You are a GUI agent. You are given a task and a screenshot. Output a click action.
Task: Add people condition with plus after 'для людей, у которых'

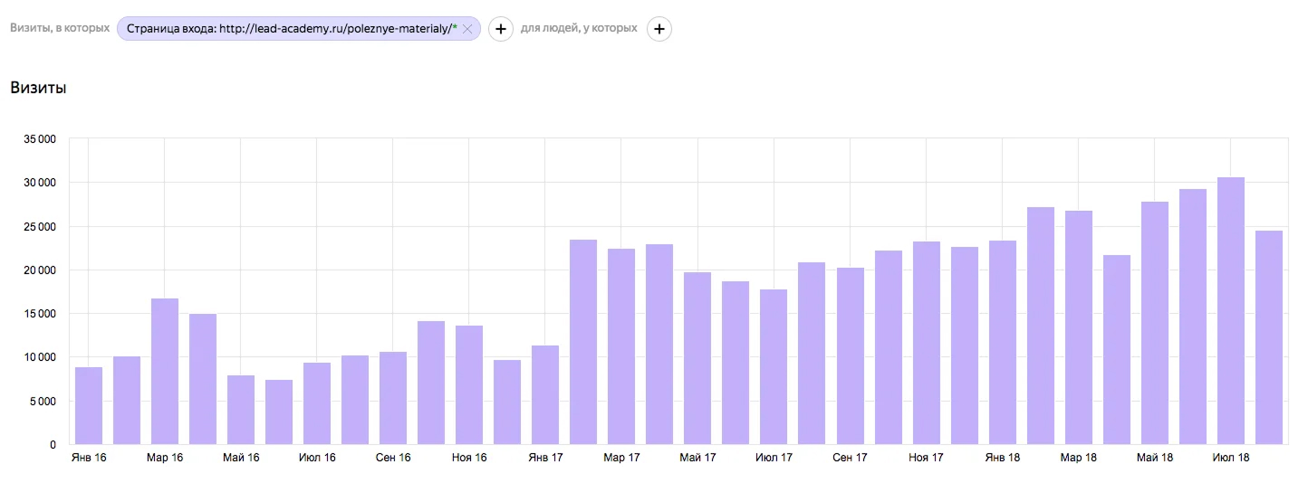[659, 29]
